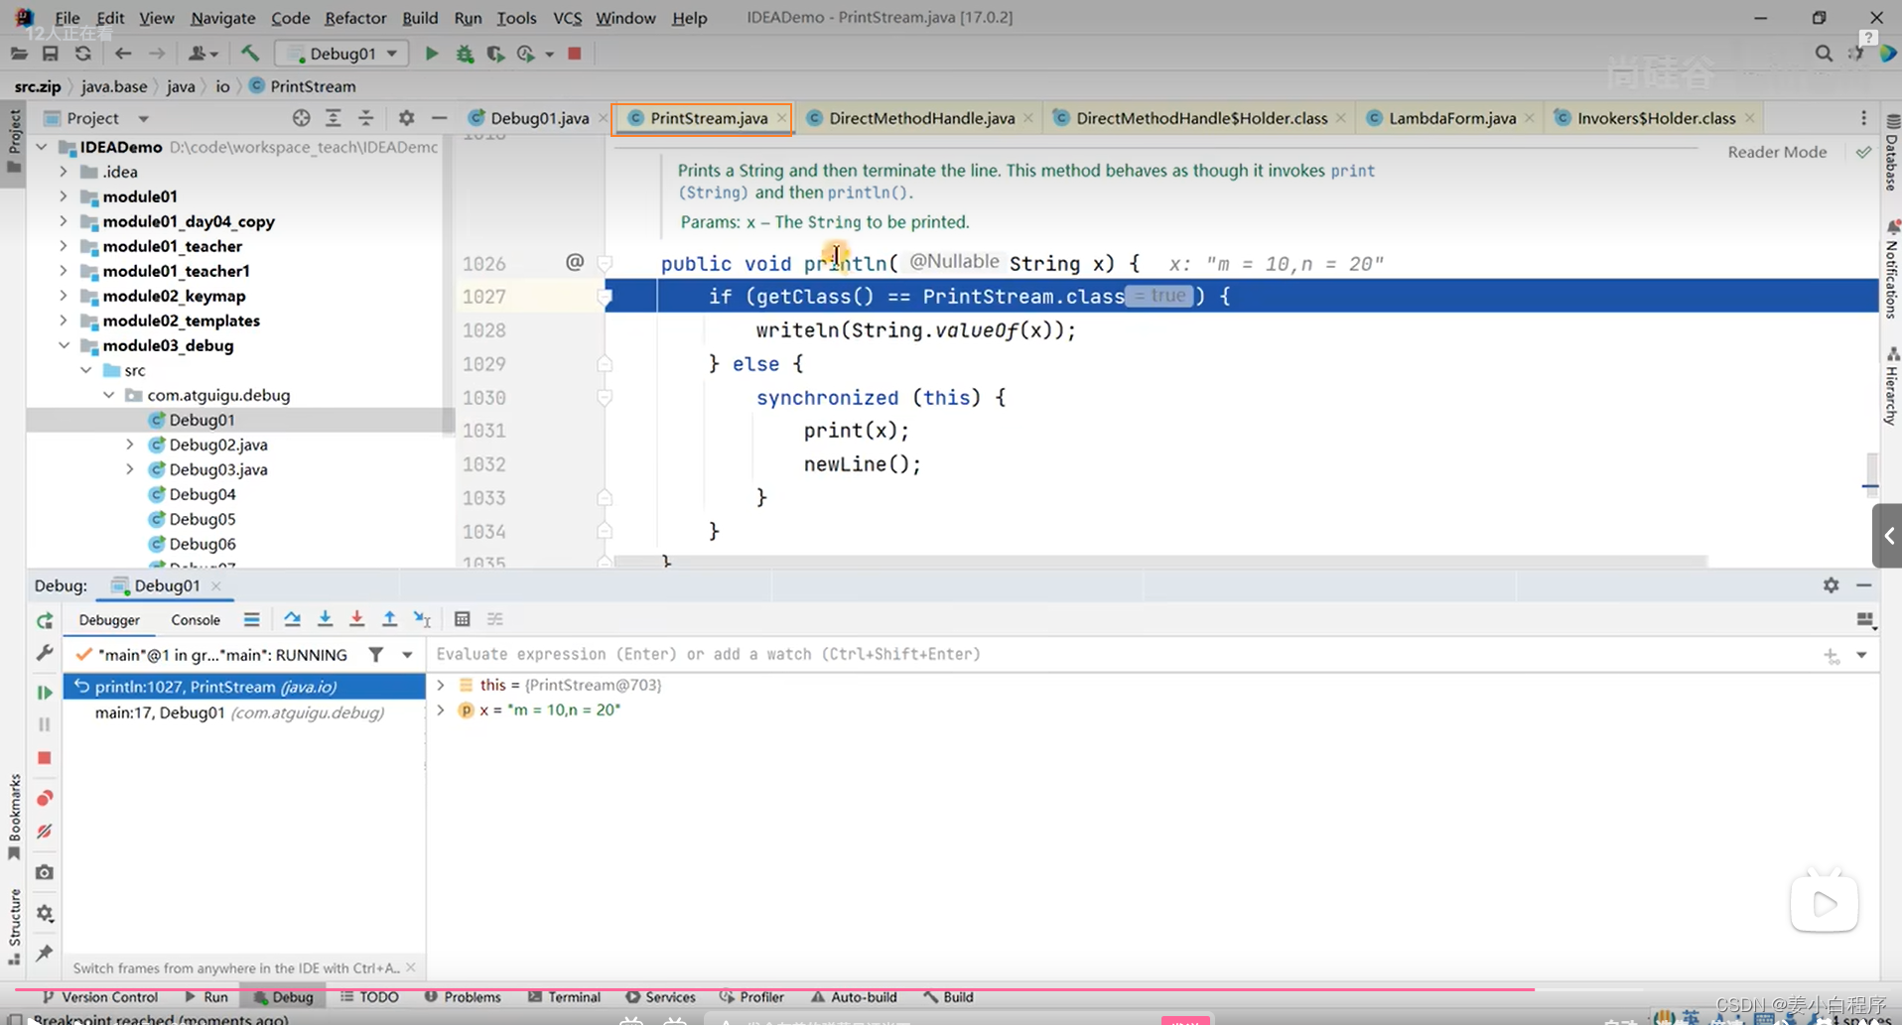Screen dimensions: 1902x1025
Task: Open thread selector dropdown arrow
Action: 407,655
